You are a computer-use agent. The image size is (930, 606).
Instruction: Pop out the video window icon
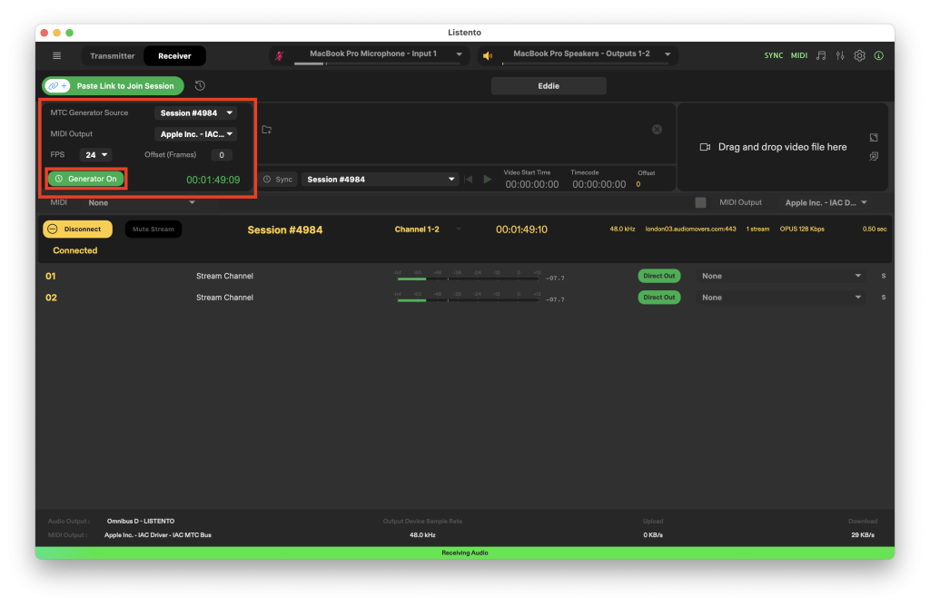(874, 156)
